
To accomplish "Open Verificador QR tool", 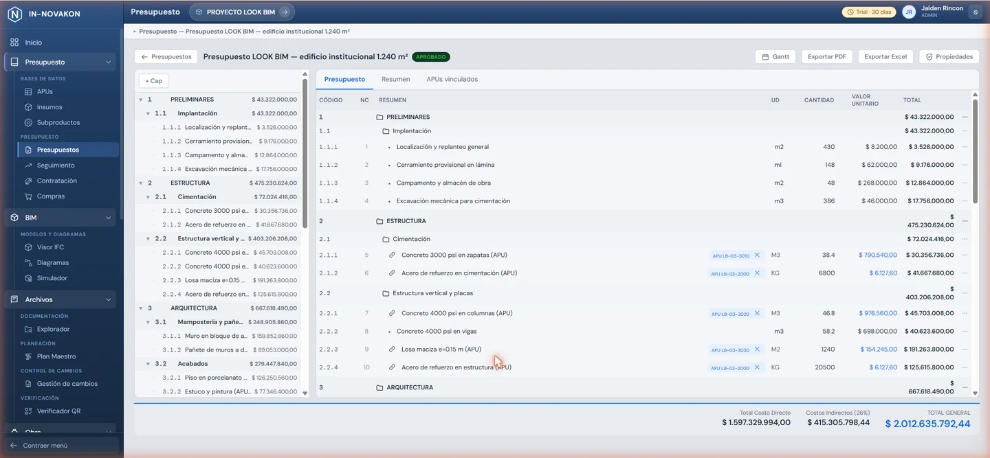I will (x=58, y=411).
